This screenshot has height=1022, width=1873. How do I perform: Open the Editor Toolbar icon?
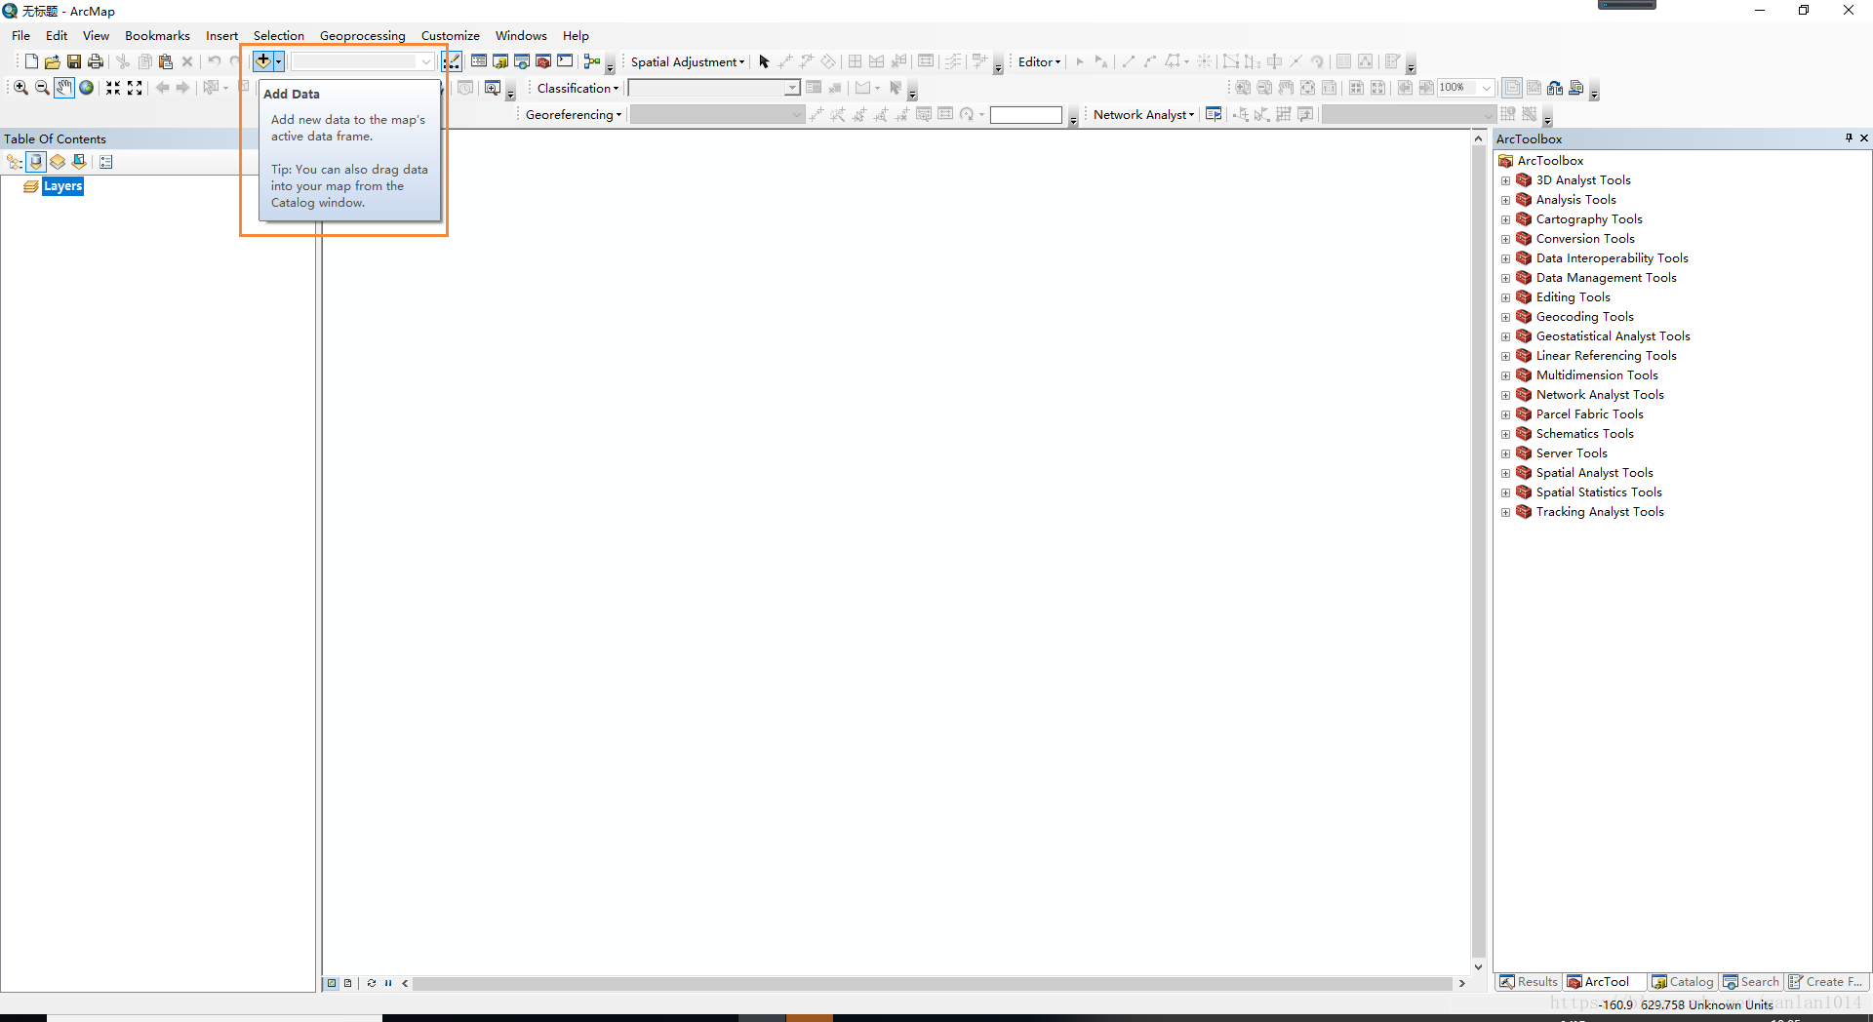(x=452, y=61)
